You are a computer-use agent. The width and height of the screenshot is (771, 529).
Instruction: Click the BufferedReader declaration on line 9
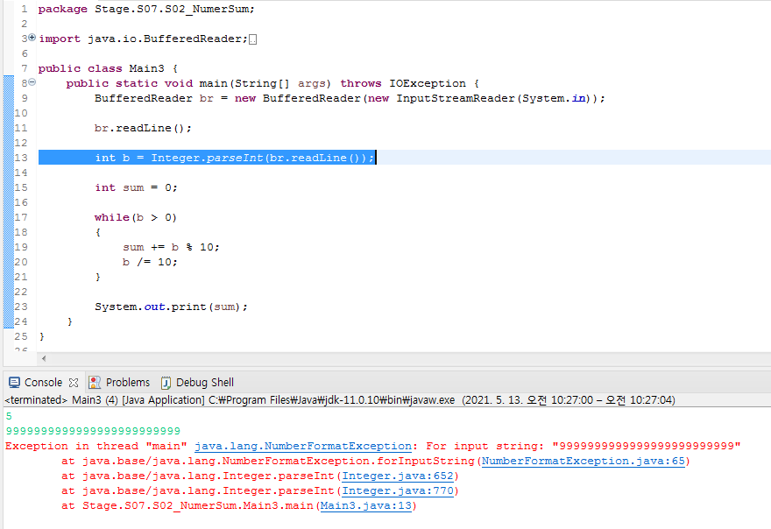pos(350,98)
